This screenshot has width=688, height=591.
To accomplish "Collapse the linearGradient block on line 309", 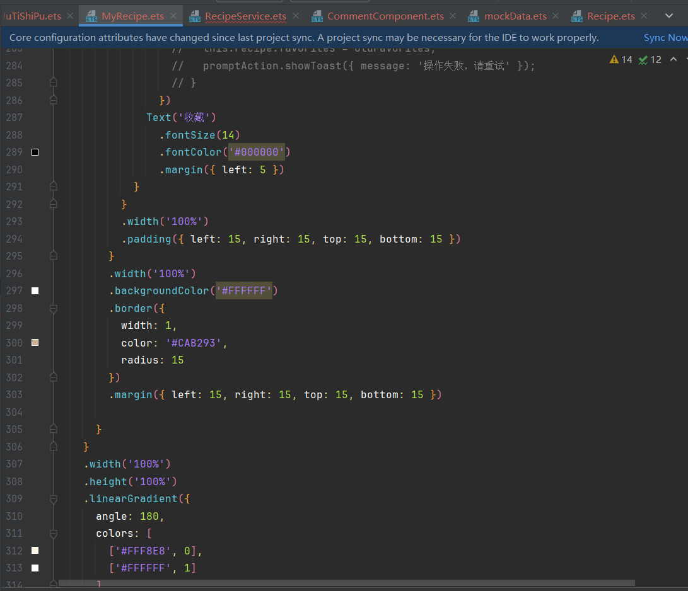I will pyautogui.click(x=54, y=500).
